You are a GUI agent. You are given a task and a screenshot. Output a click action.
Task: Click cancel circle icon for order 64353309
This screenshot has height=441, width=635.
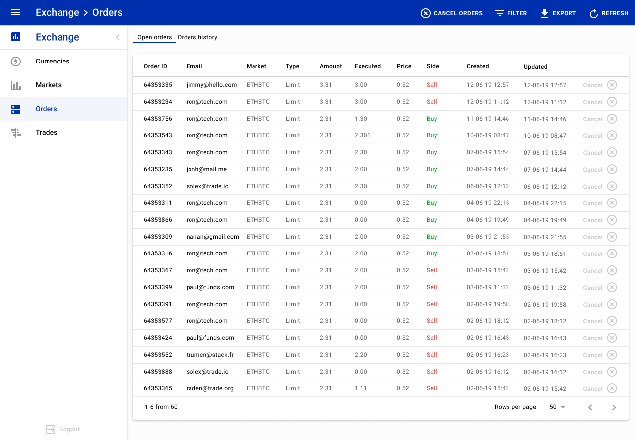click(x=612, y=237)
